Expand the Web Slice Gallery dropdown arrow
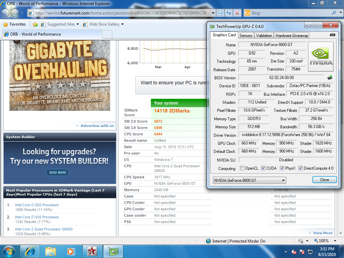 click(122, 24)
